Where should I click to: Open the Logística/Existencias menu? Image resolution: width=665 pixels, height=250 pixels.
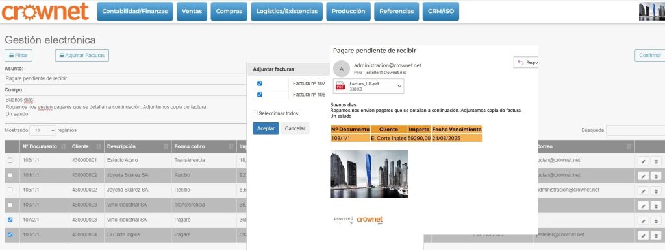coord(286,12)
